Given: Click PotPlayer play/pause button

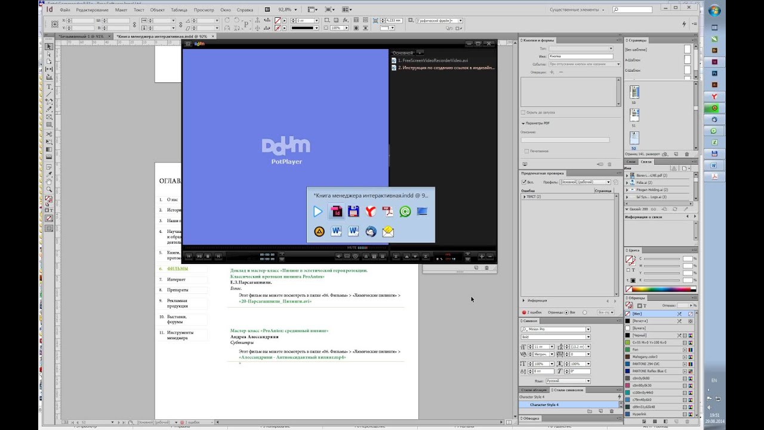Looking at the screenshot, I should [198, 256].
